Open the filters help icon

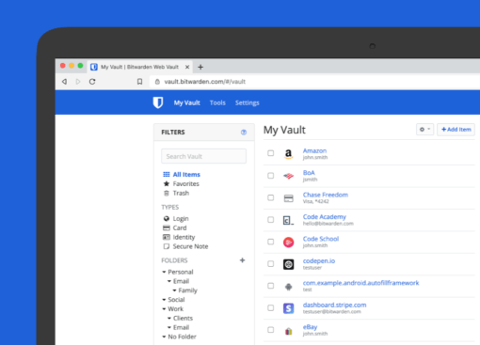coord(244,133)
